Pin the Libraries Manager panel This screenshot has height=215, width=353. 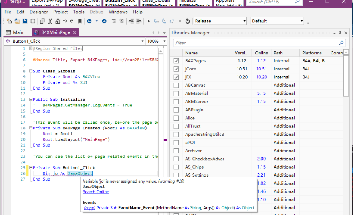[x=340, y=32]
